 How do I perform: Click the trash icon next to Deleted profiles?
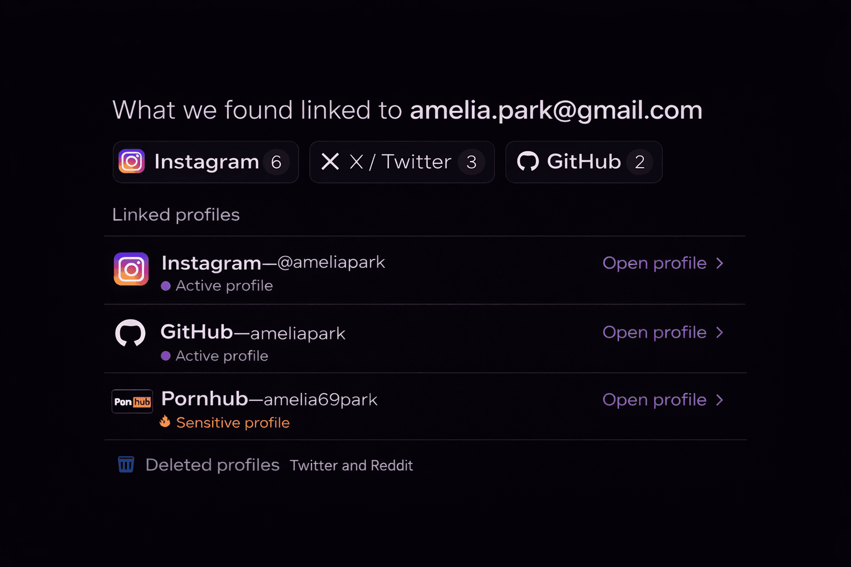[x=126, y=465]
